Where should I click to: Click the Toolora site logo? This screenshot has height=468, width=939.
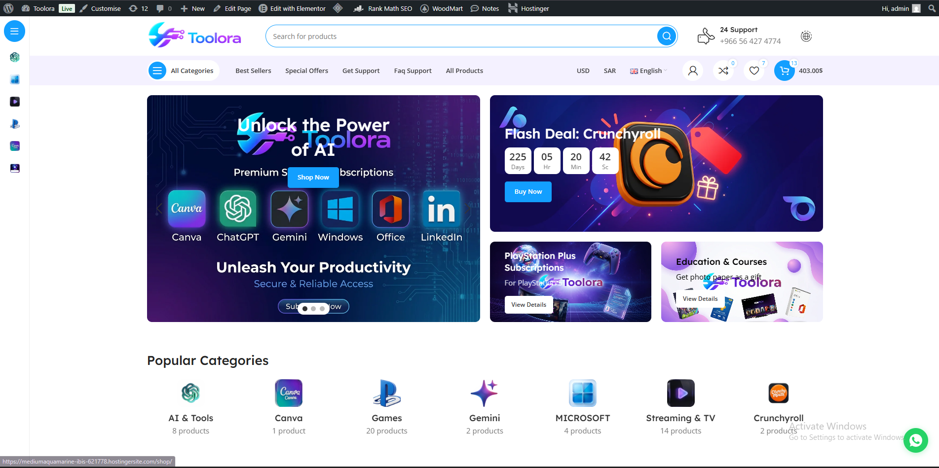194,36
